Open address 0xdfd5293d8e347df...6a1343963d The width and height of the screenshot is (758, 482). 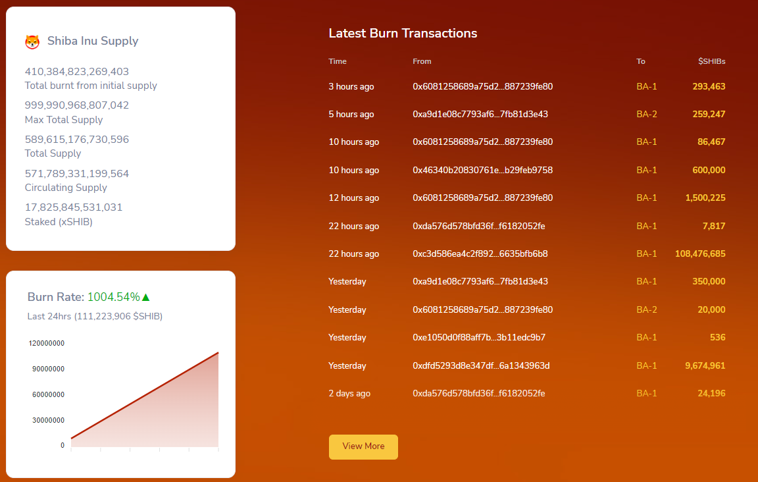[481, 365]
